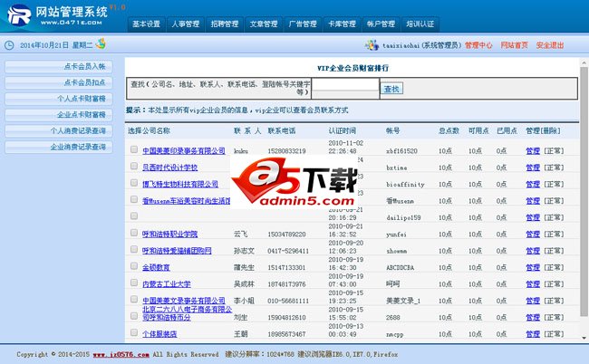Open company link 个体服装店
Viewport: 589px width, 364px height.
[159, 334]
